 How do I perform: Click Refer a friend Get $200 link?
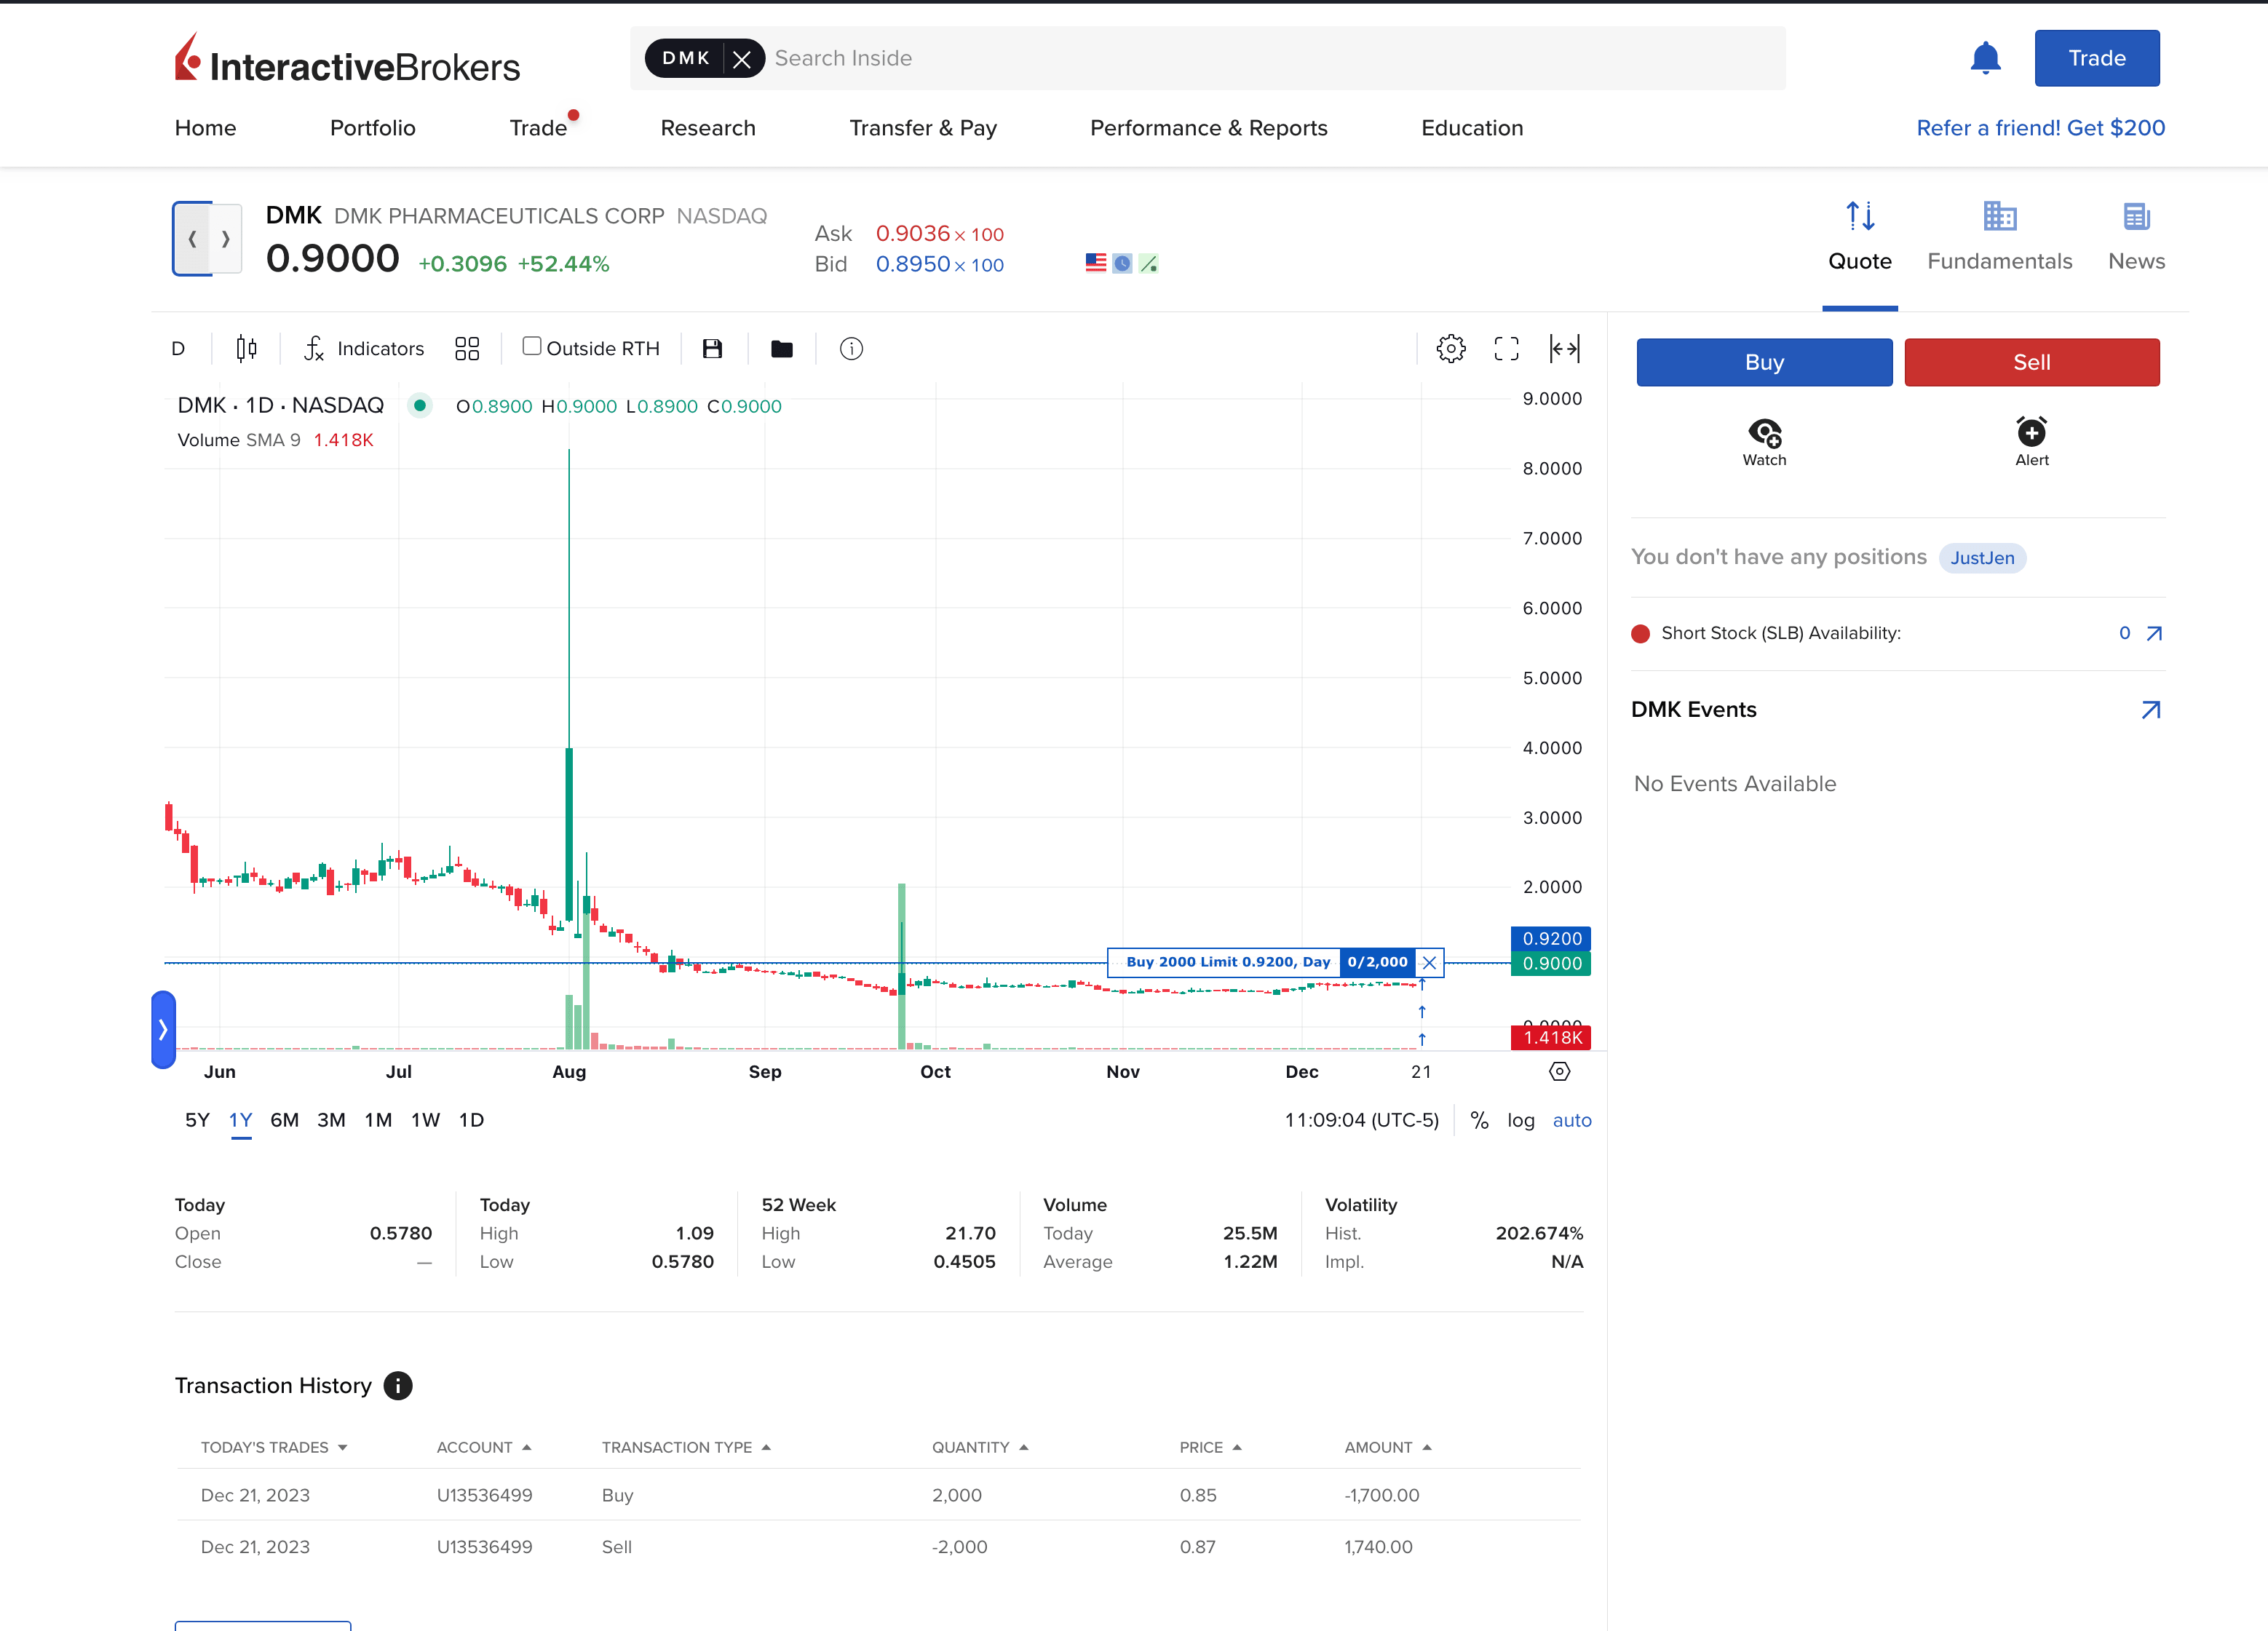pos(2040,128)
